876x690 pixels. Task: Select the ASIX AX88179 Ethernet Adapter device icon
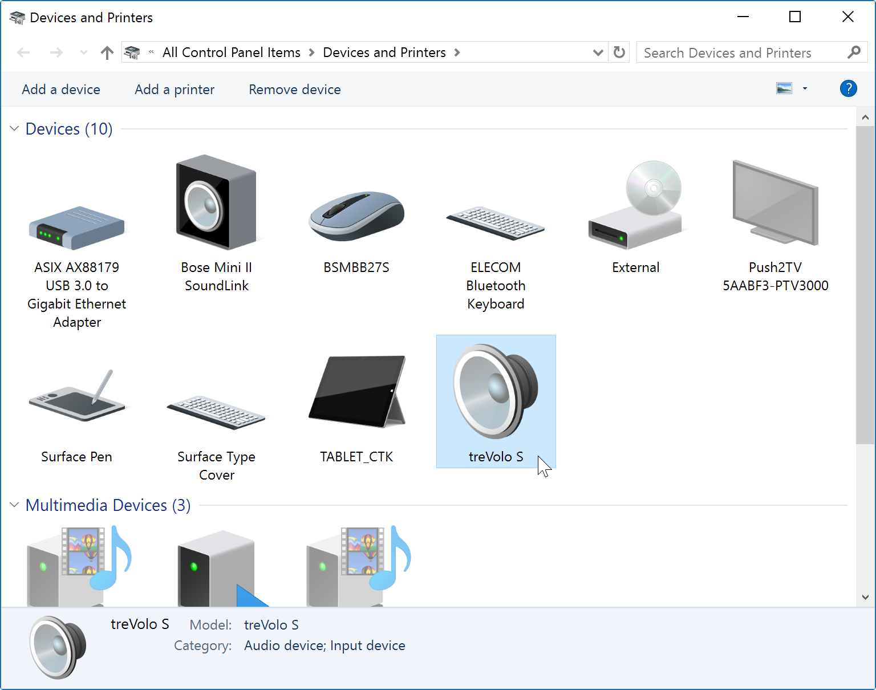77,228
